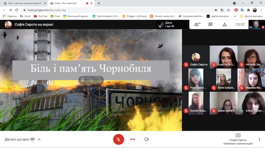Open the Клас bookmark
The height and width of the screenshot is (148, 265).
[x=55, y=16]
